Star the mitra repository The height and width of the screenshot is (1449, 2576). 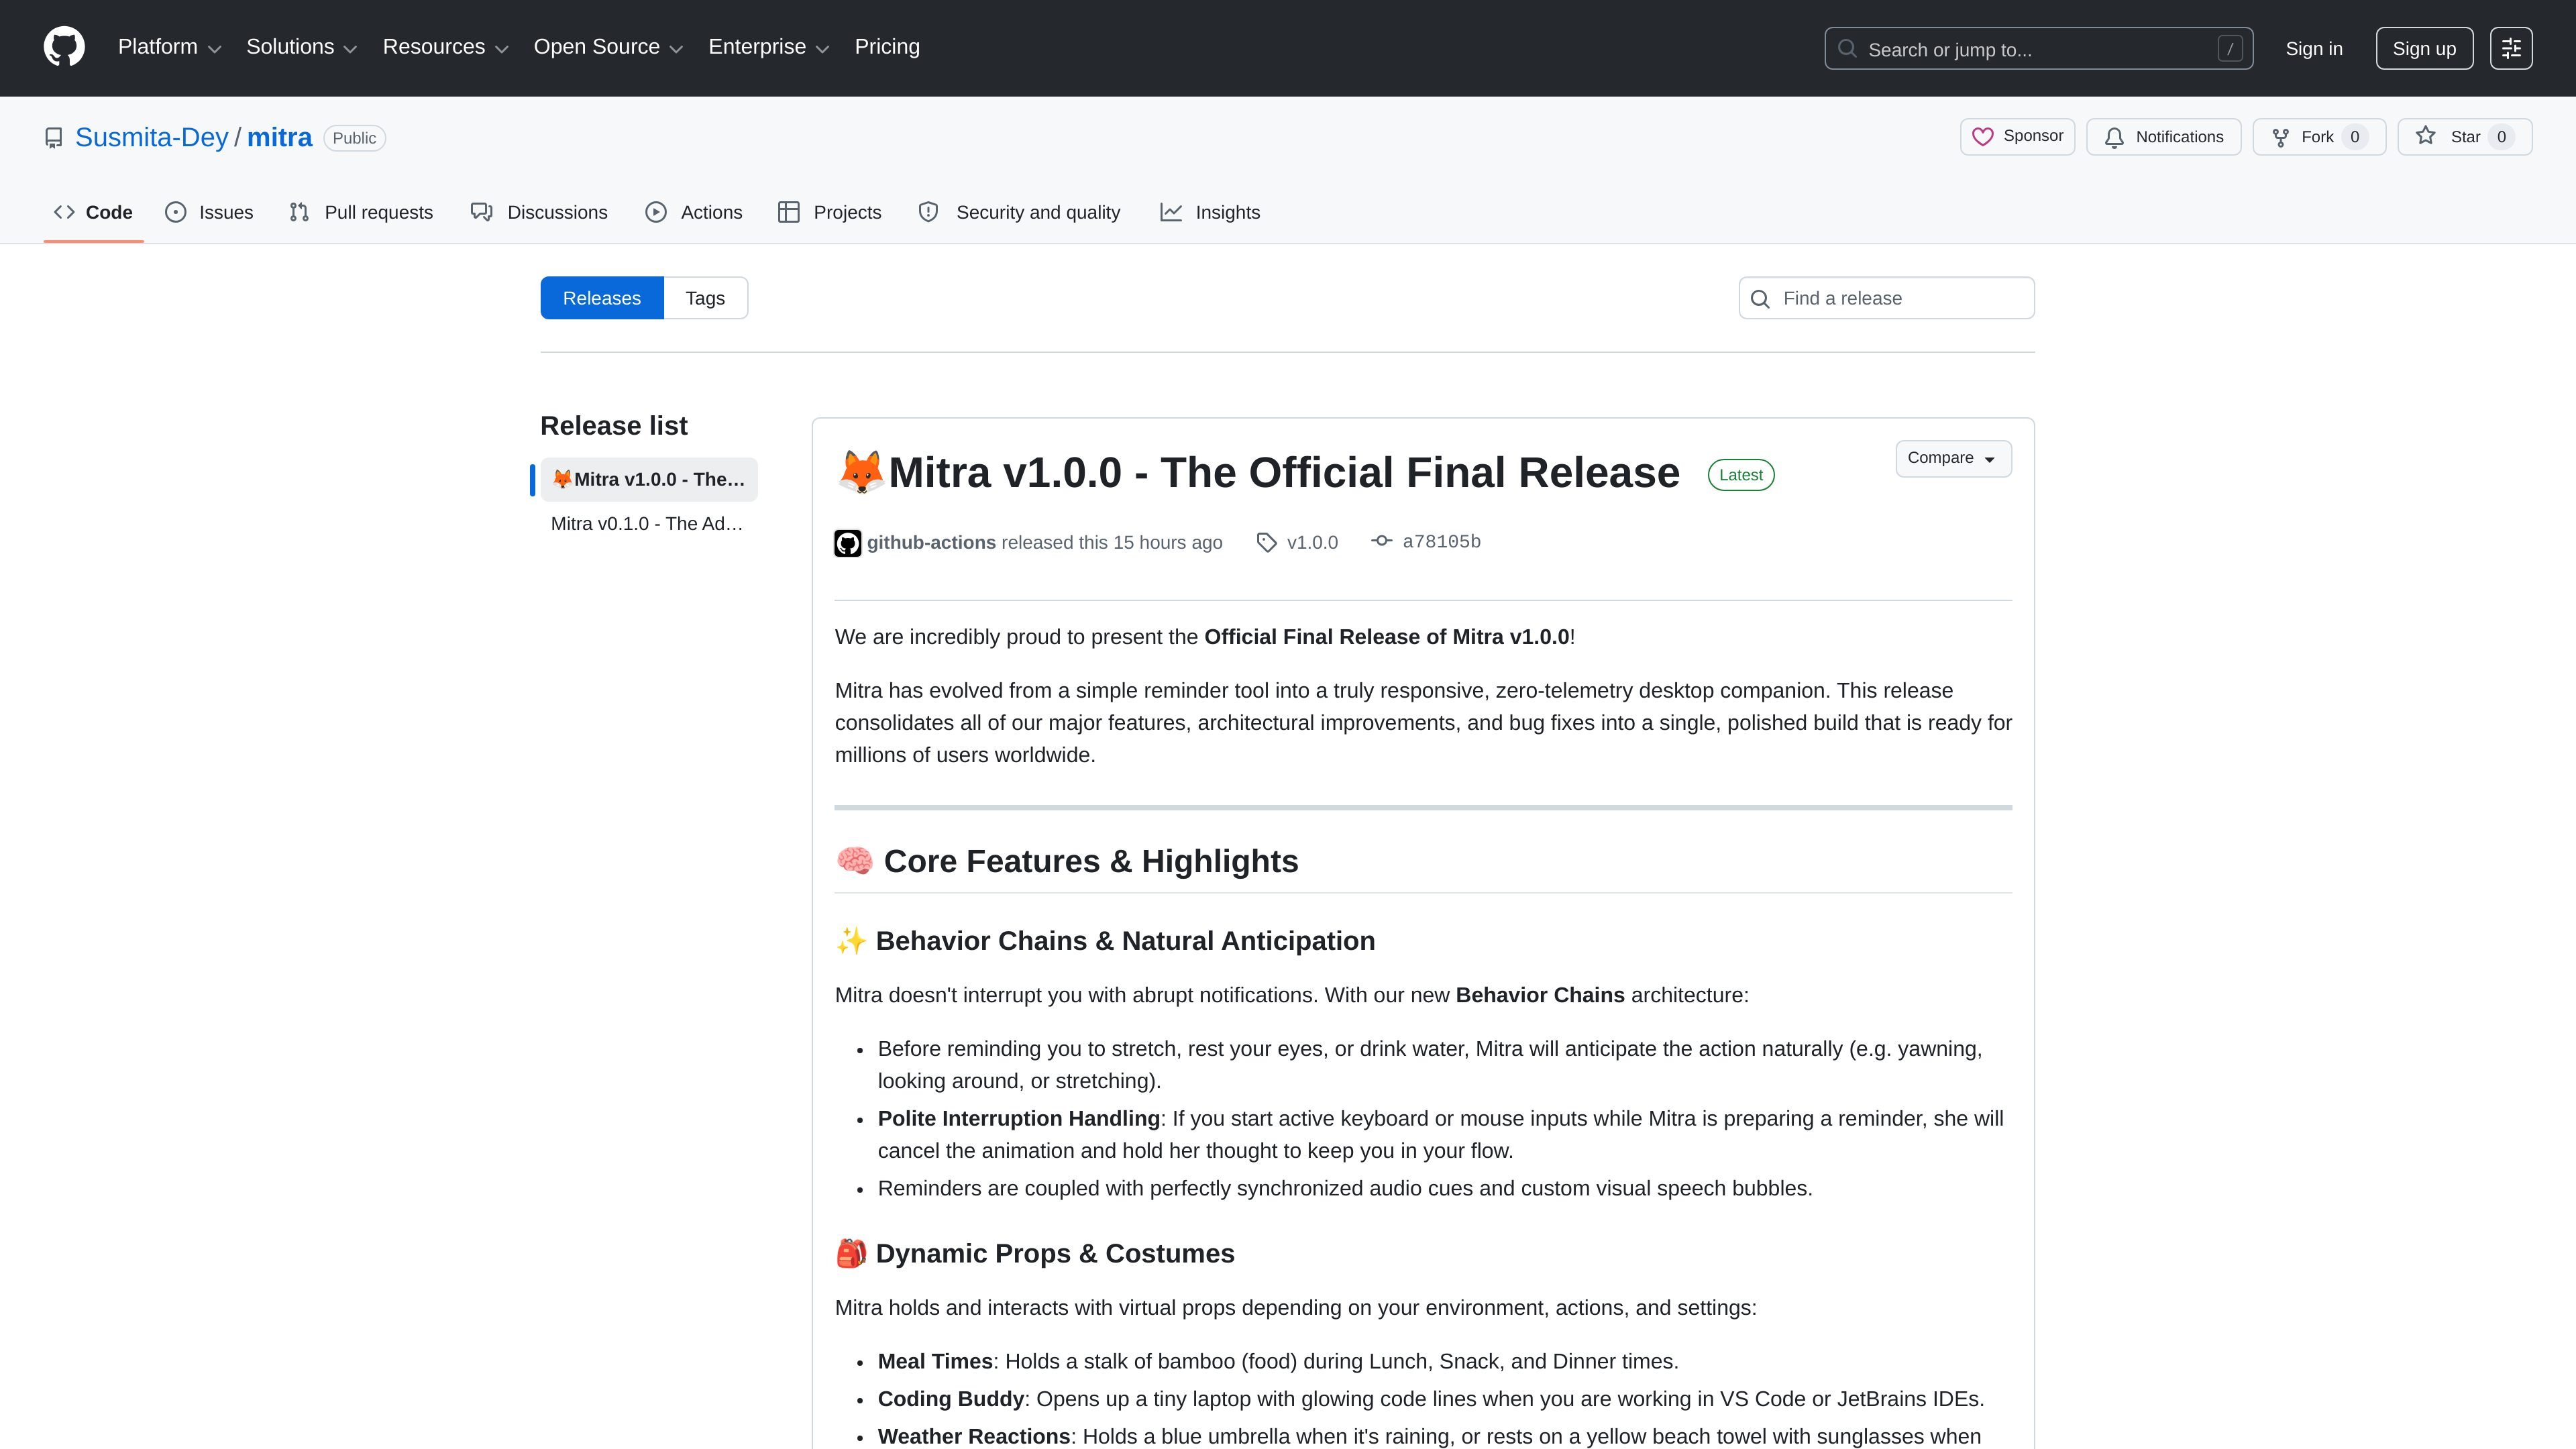pyautogui.click(x=2464, y=137)
